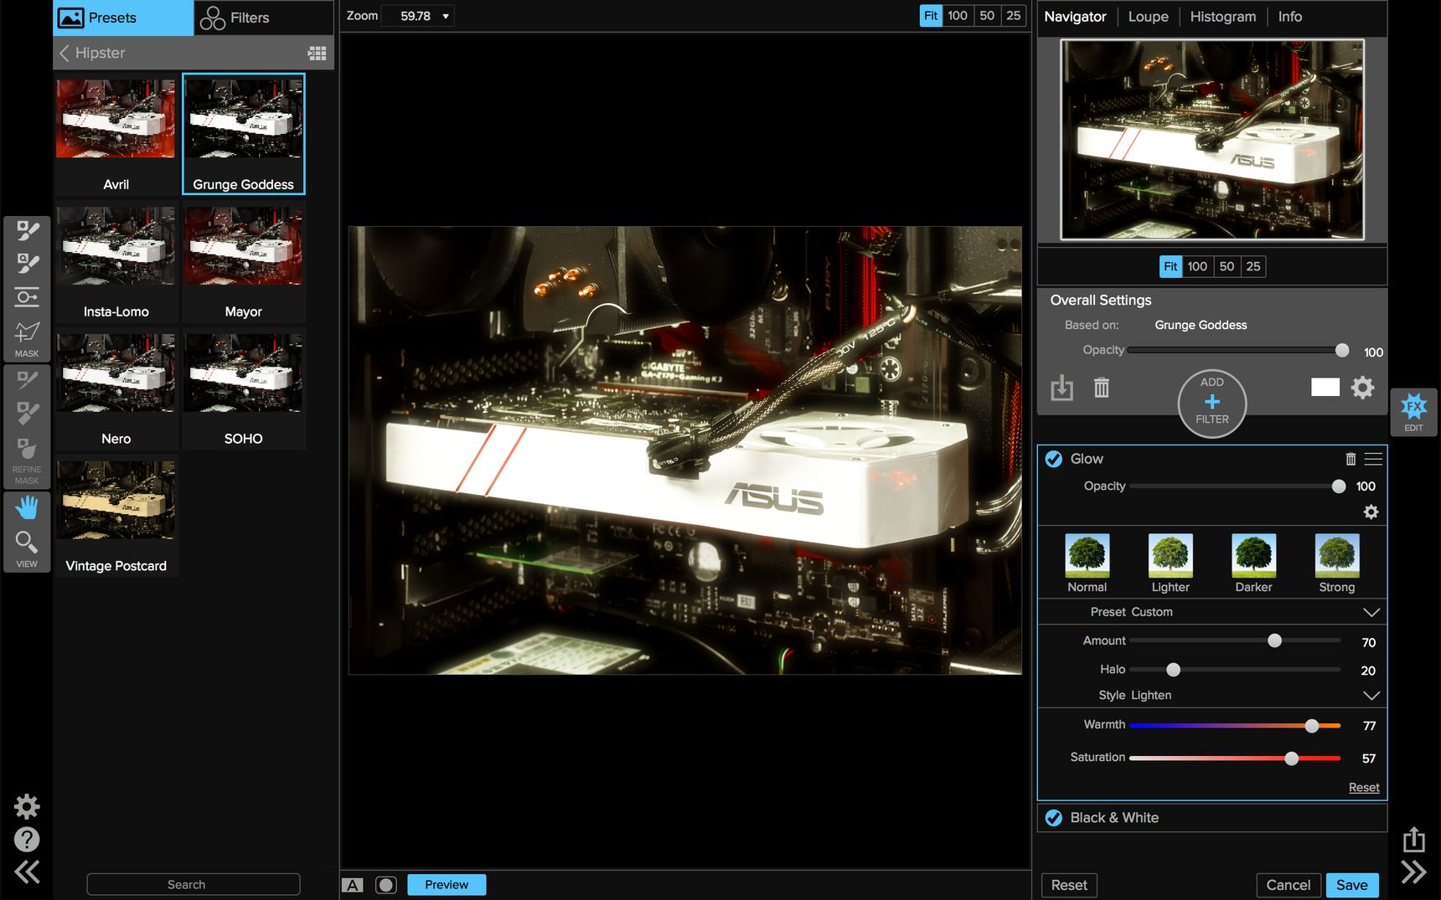The width and height of the screenshot is (1441, 900).
Task: Set Navigator zoom to 100
Action: tap(1197, 266)
